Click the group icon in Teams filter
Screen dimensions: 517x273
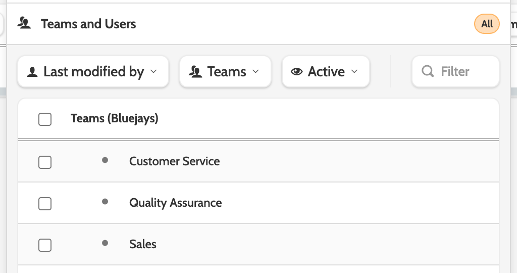tap(195, 72)
